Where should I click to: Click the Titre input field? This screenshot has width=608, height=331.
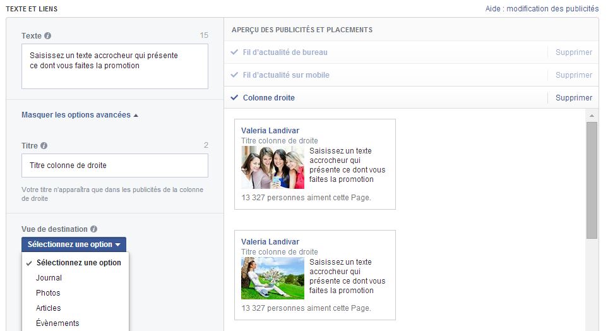click(x=115, y=165)
